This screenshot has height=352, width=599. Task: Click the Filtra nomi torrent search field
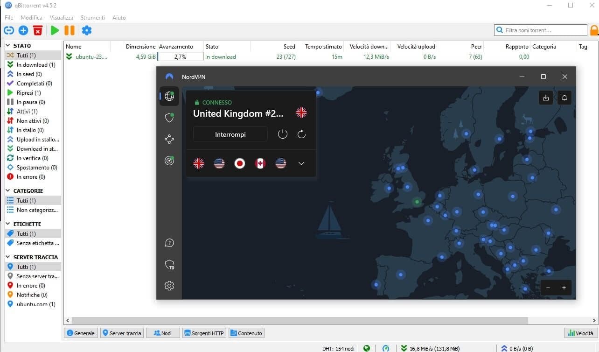pyautogui.click(x=541, y=30)
